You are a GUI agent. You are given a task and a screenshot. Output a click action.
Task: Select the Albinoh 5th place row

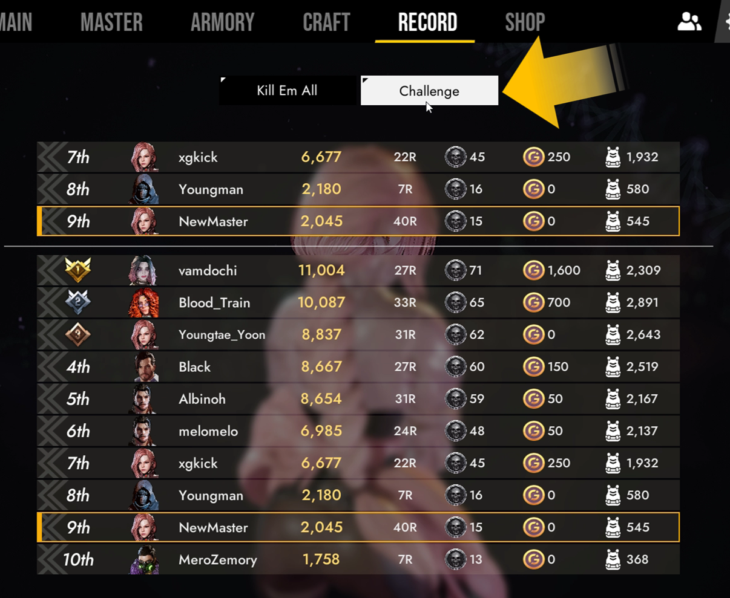[358, 399]
